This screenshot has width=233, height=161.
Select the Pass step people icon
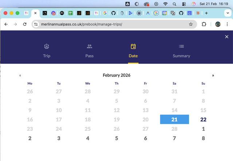click(x=90, y=47)
